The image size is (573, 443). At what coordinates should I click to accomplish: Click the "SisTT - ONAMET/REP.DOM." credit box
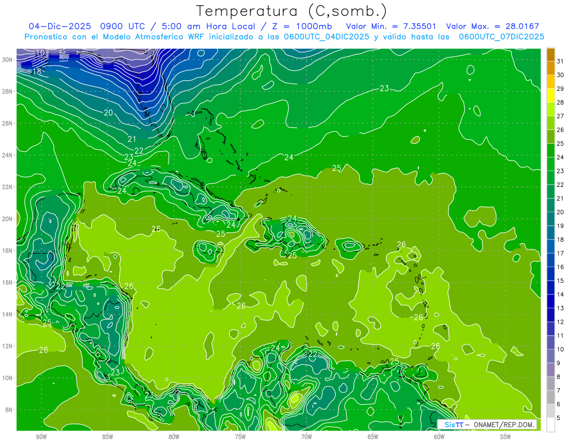coord(487,424)
